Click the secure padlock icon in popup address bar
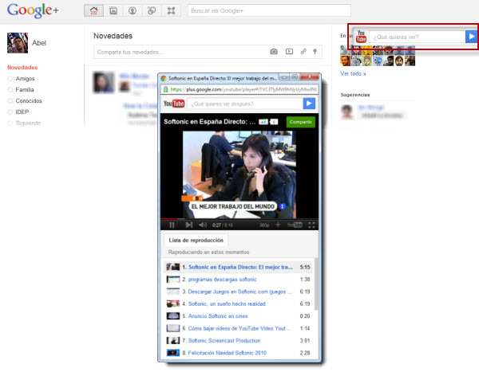The width and height of the screenshot is (479, 376). click(x=165, y=89)
